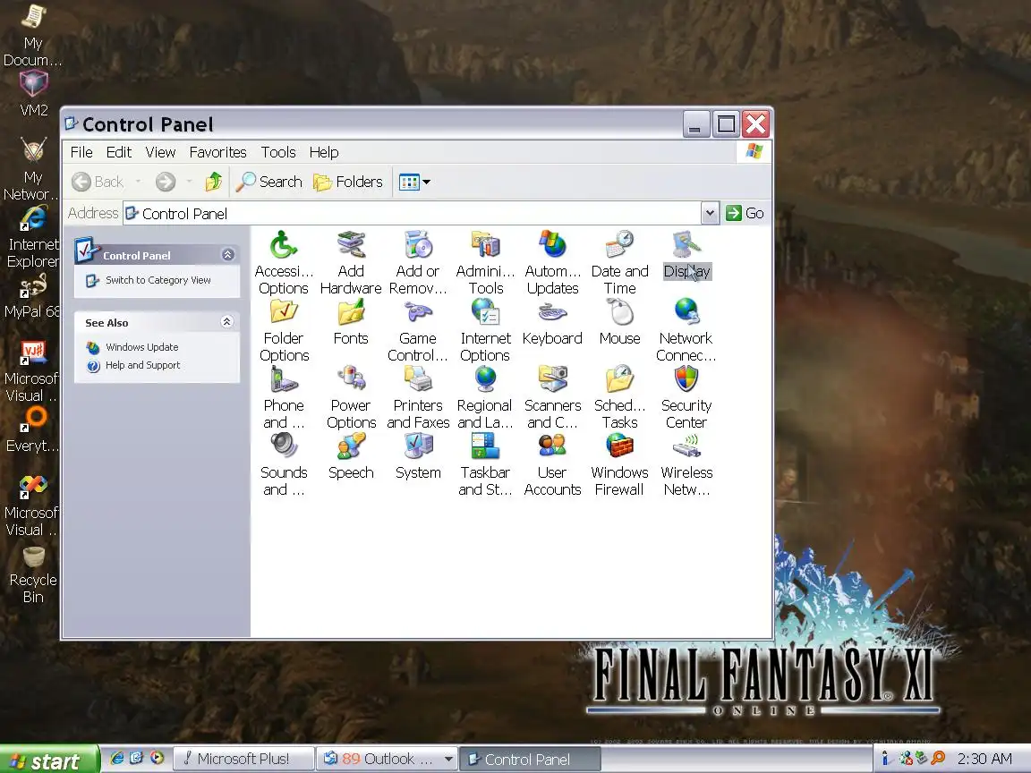Open Internet Options icon
This screenshot has height=773, width=1031.
pyautogui.click(x=485, y=329)
